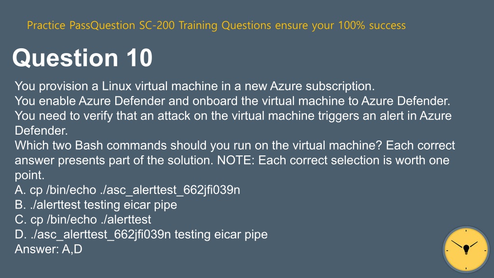The image size is (494, 278).
Task: Click the word Training in the banner
Action: (x=198, y=25)
